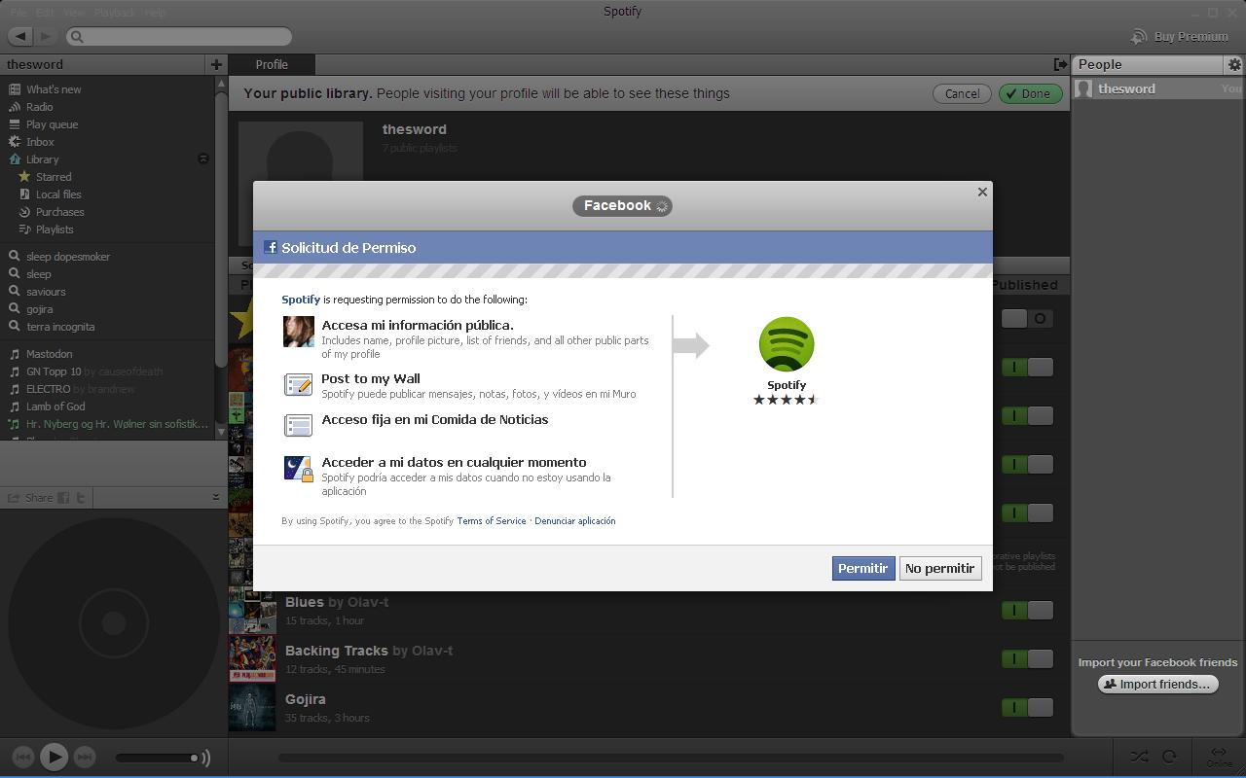1246x778 pixels.
Task: Go back with the left arrow button
Action: [20, 36]
